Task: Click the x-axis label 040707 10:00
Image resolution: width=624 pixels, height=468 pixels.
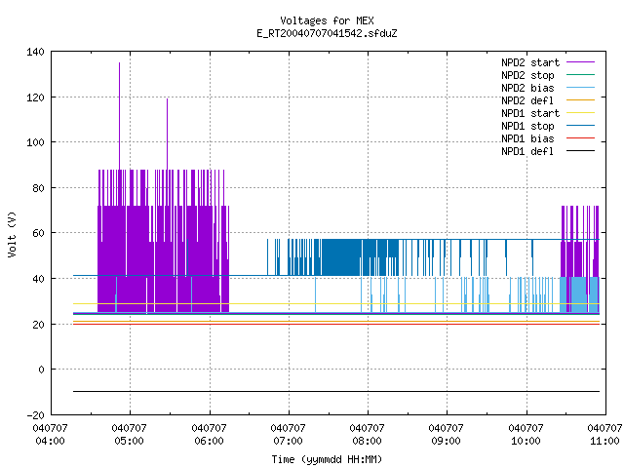Action: (x=526, y=435)
